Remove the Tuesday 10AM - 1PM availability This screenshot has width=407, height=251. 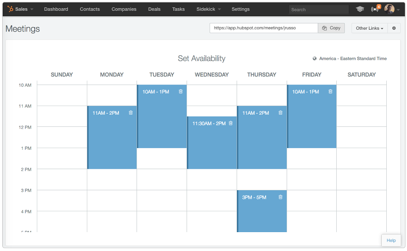(181, 92)
